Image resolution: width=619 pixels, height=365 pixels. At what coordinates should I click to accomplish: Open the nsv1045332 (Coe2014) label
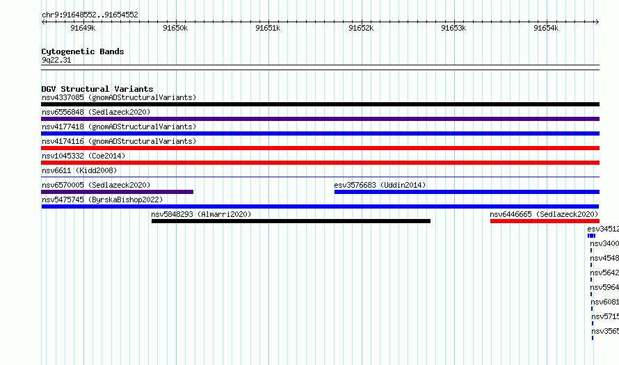click(x=83, y=156)
